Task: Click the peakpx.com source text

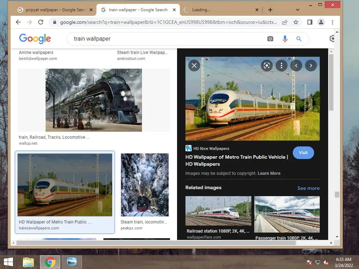Action: (x=131, y=228)
